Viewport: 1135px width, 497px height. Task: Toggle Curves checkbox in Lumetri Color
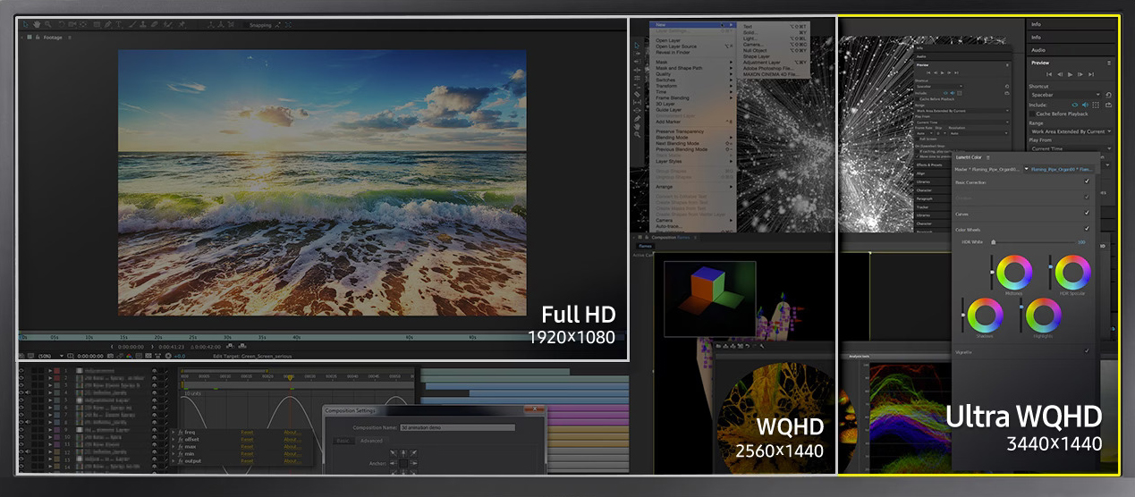point(1087,213)
